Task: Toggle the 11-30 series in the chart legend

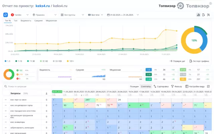Action: (x=31, y=61)
